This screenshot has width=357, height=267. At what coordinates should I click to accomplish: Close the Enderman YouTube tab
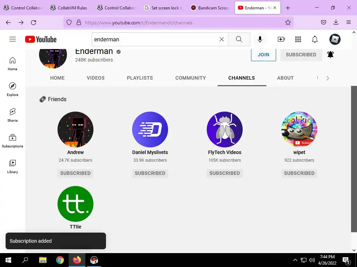click(275, 8)
